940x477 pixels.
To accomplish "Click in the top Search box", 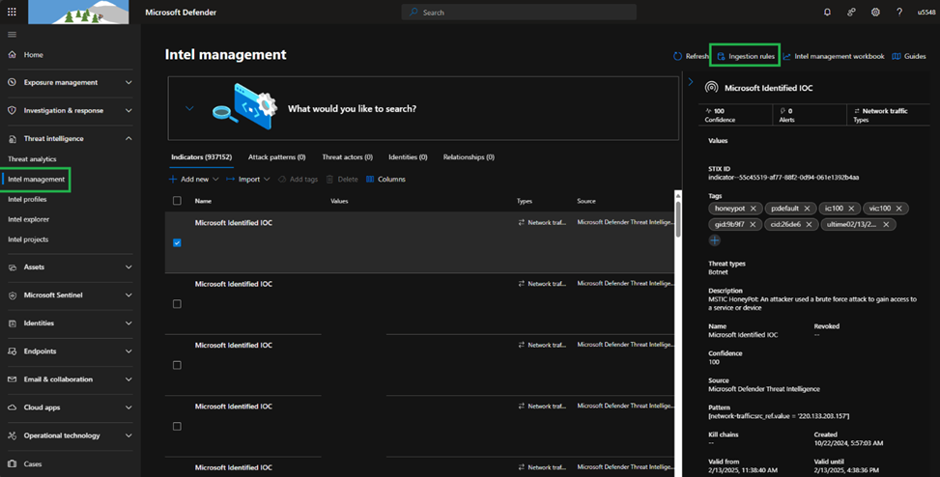I will [519, 12].
